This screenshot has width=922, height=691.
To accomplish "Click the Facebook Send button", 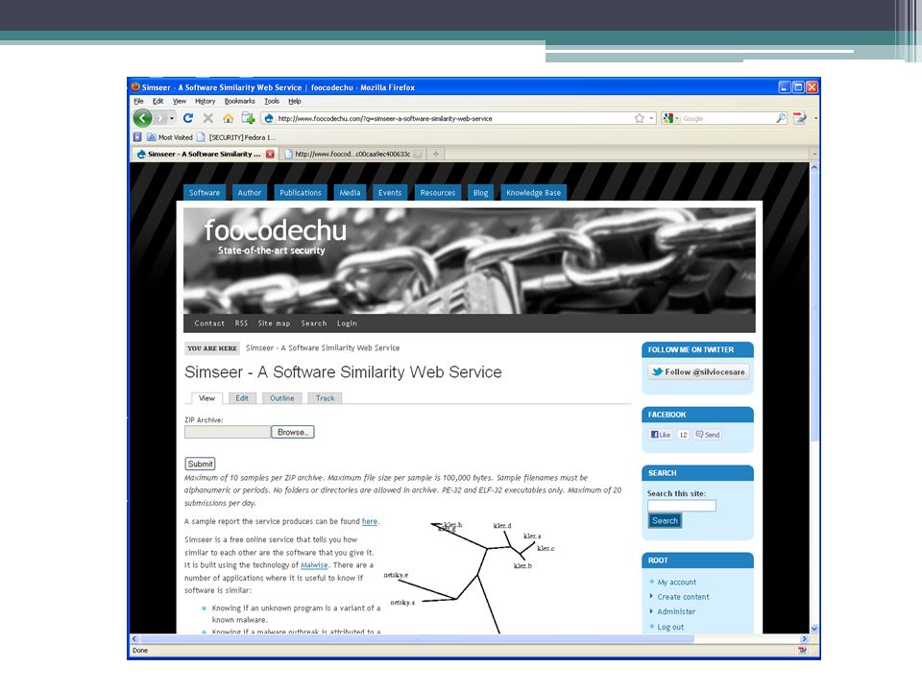I will click(708, 435).
